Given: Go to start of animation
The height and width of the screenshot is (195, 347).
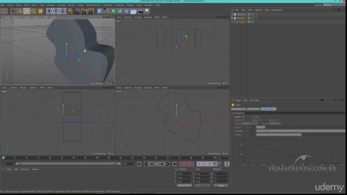Looking at the screenshot, I should pos(139,164).
